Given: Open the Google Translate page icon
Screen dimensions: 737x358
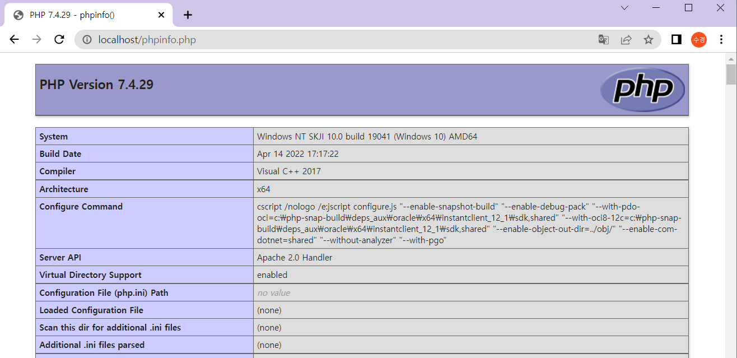Looking at the screenshot, I should pos(603,40).
